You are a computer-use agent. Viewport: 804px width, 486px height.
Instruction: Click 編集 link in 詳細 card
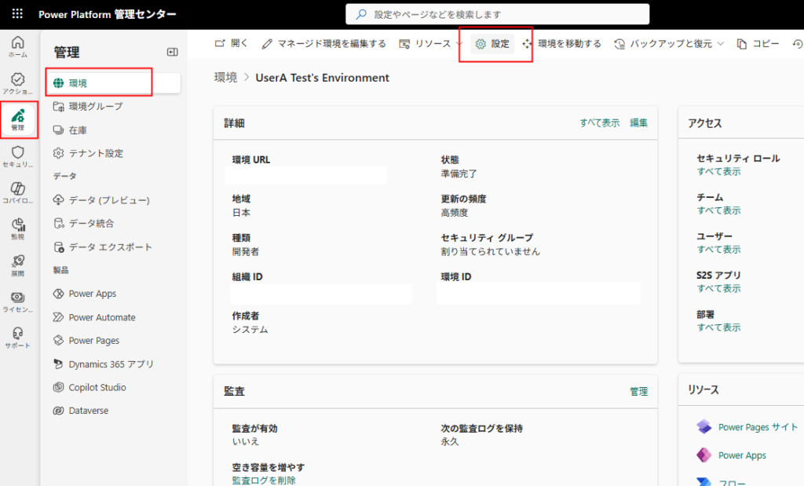638,122
